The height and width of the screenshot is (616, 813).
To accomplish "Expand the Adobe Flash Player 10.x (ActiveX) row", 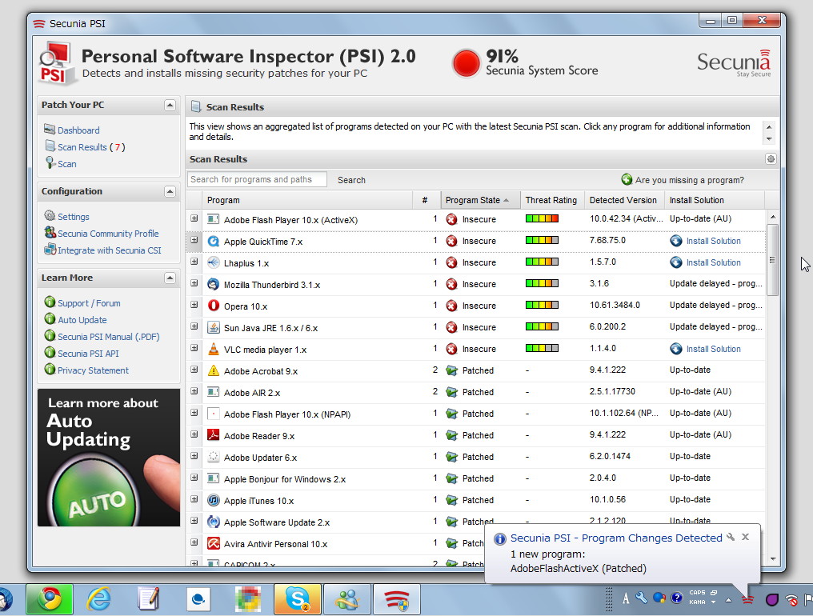I will pyautogui.click(x=194, y=219).
